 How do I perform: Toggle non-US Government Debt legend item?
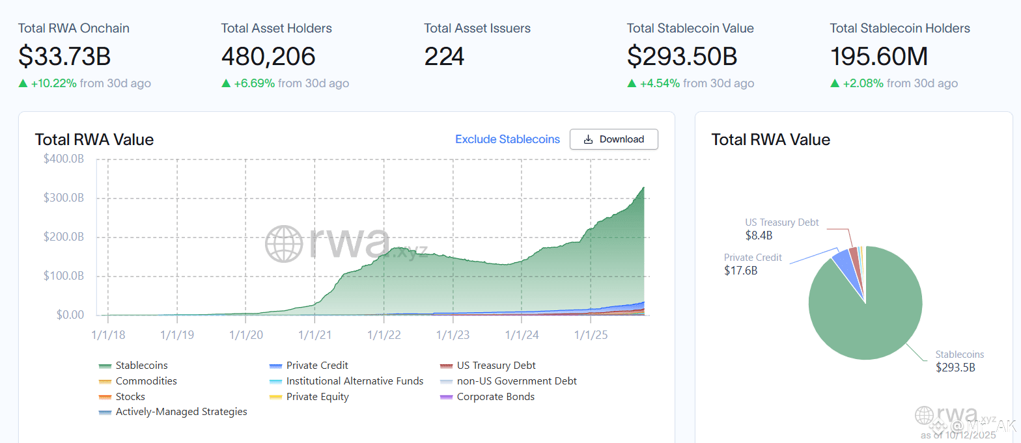pyautogui.click(x=516, y=381)
